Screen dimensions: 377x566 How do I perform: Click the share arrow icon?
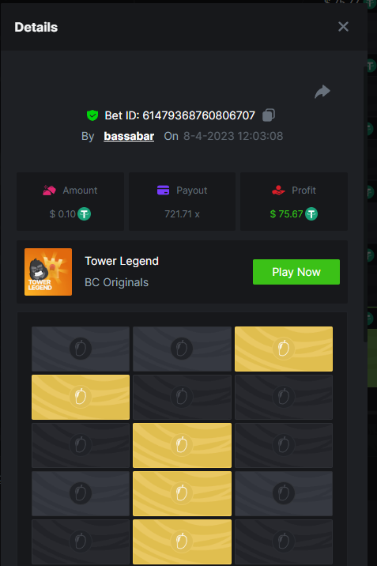[322, 92]
